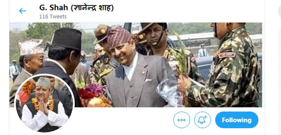Click the partially visible search box at top right

pyautogui.click(x=279, y=11)
